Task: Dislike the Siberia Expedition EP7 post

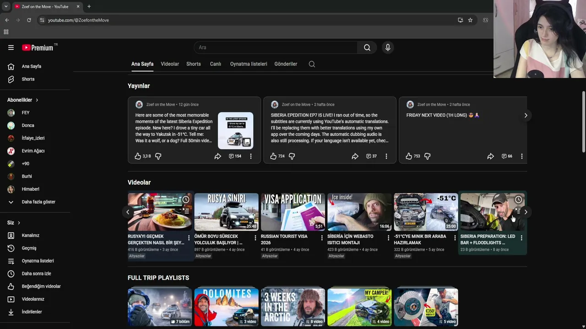Action: coord(292,156)
